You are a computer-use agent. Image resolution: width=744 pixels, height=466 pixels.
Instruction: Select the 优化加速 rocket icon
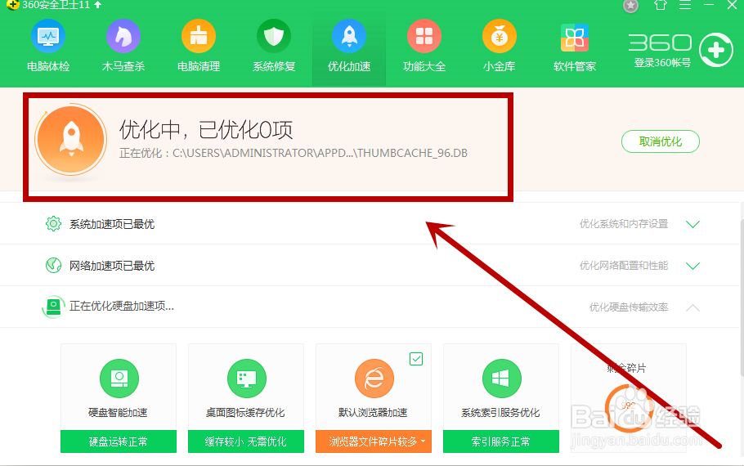coord(349,36)
